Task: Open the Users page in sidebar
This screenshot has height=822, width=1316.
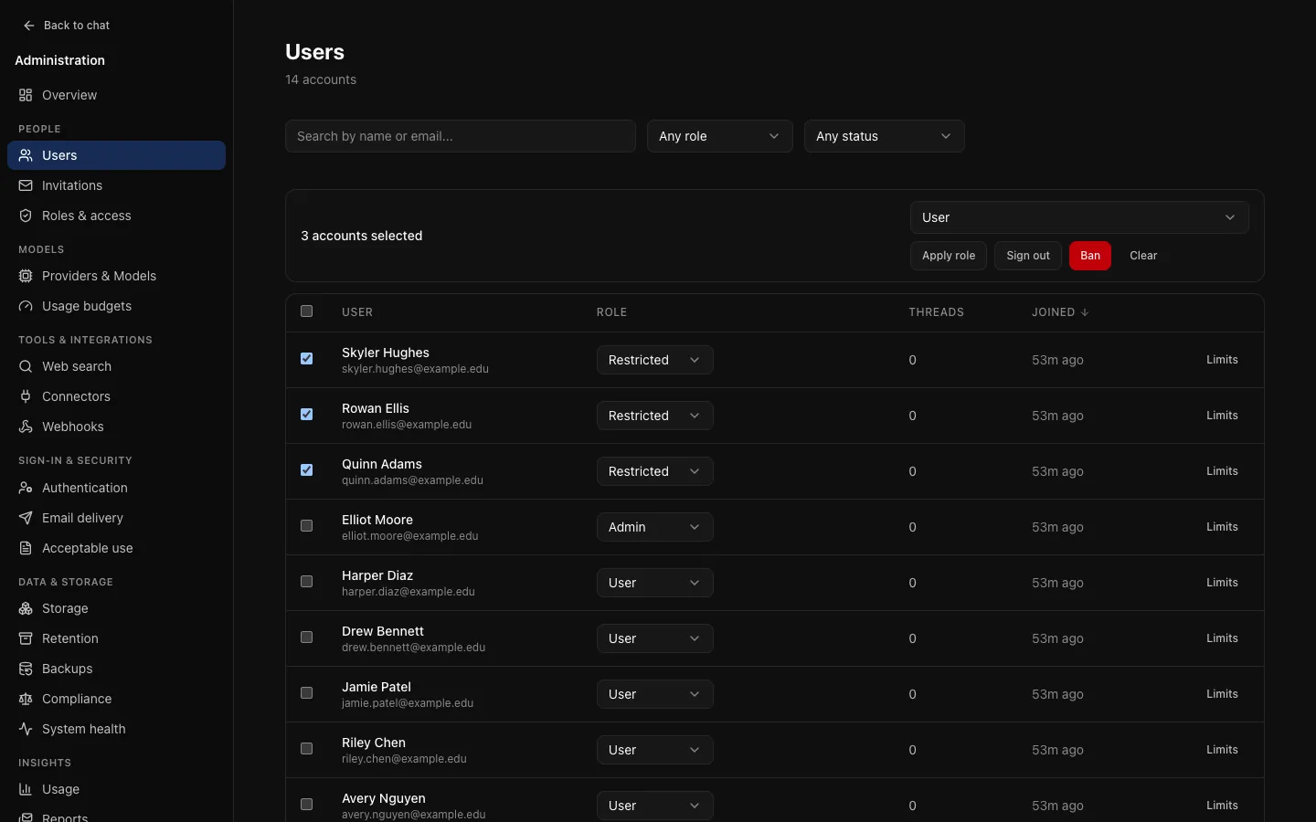Action: point(116,155)
